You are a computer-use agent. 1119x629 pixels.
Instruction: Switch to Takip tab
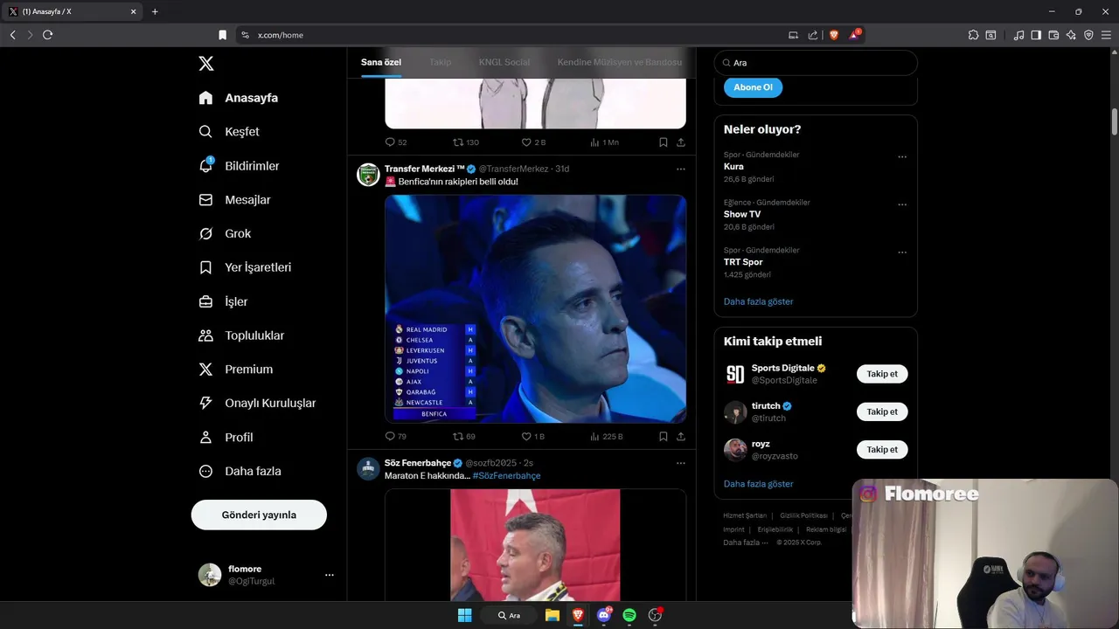pyautogui.click(x=440, y=62)
